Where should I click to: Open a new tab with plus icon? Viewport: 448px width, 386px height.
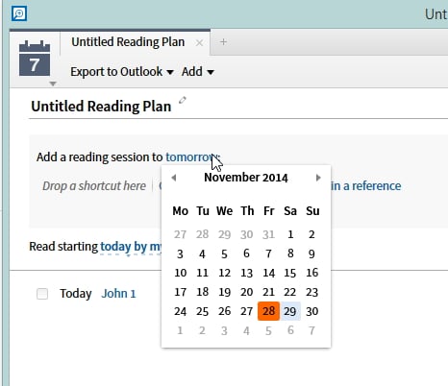[x=223, y=42]
